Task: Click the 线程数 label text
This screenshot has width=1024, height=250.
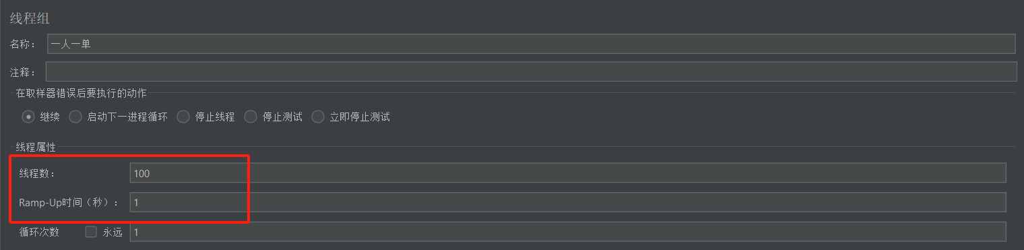Action: [36, 174]
